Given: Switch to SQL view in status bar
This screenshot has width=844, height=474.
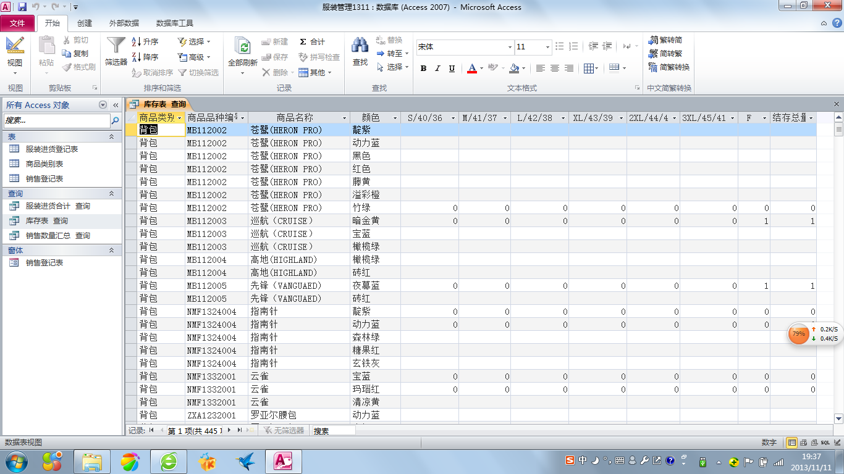Looking at the screenshot, I should point(825,443).
